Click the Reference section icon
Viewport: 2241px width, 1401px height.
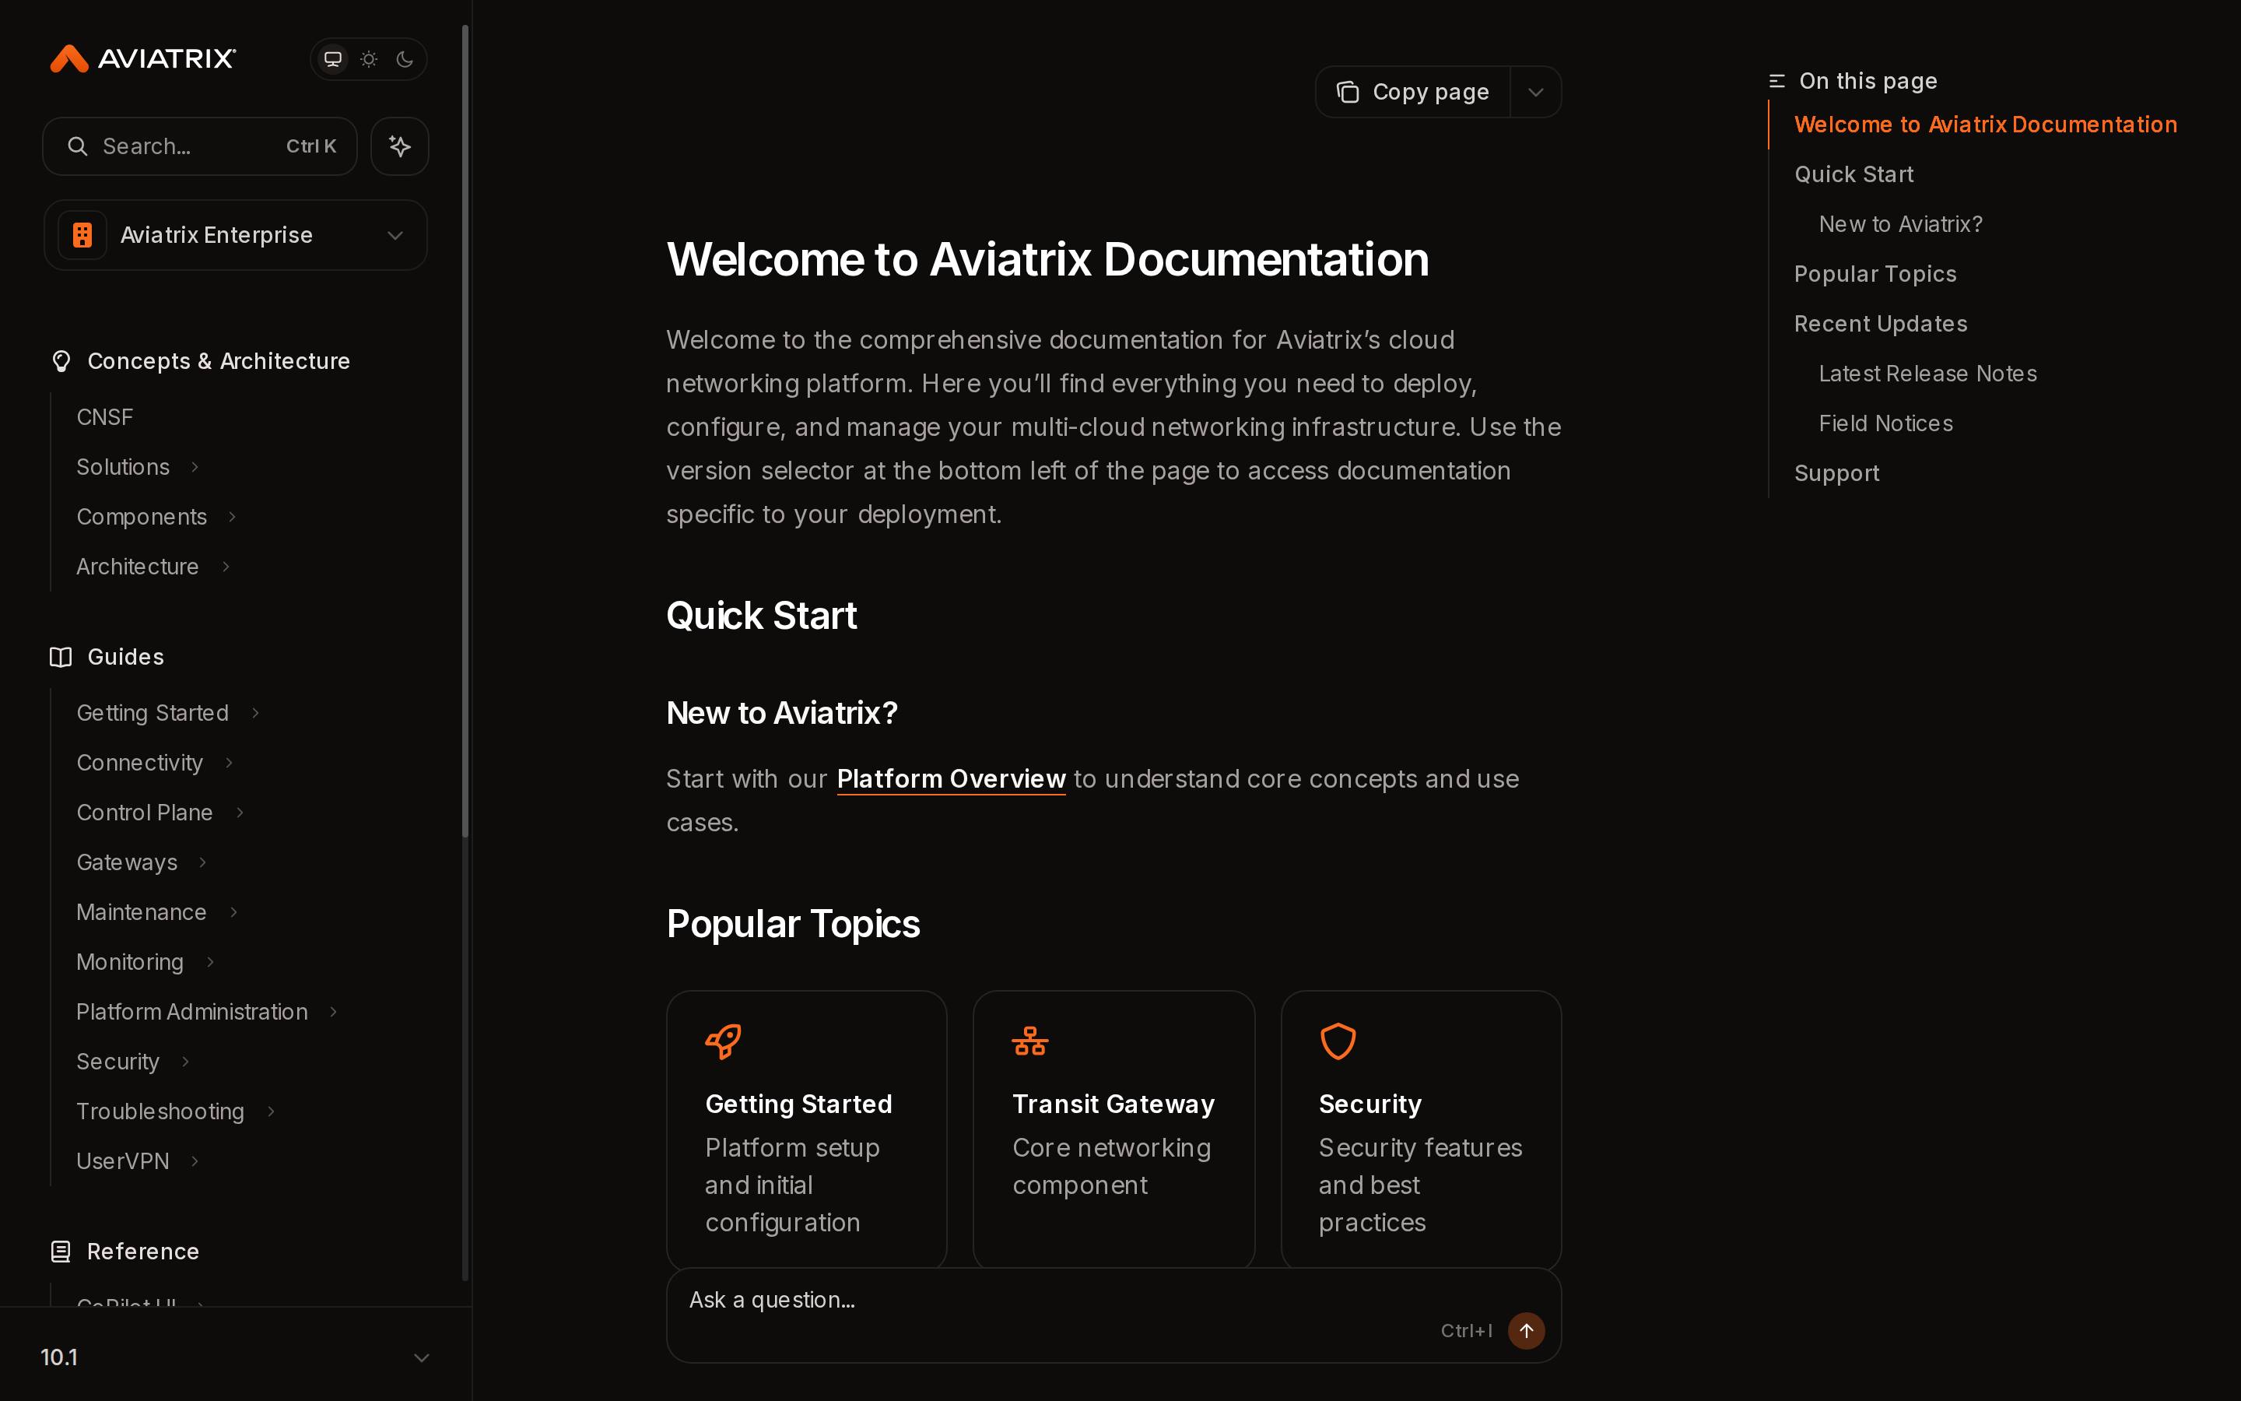tap(61, 1252)
